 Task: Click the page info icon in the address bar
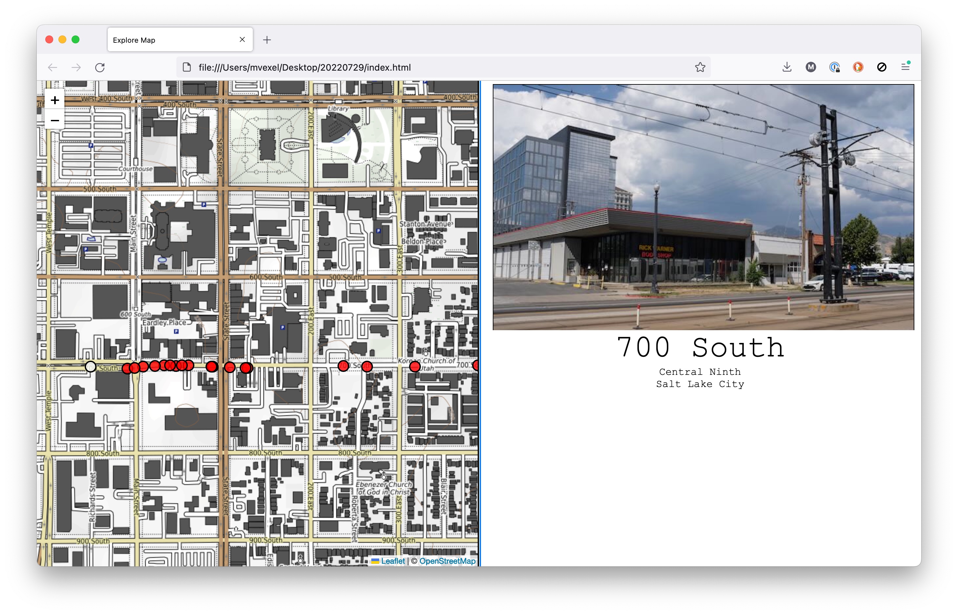187,67
